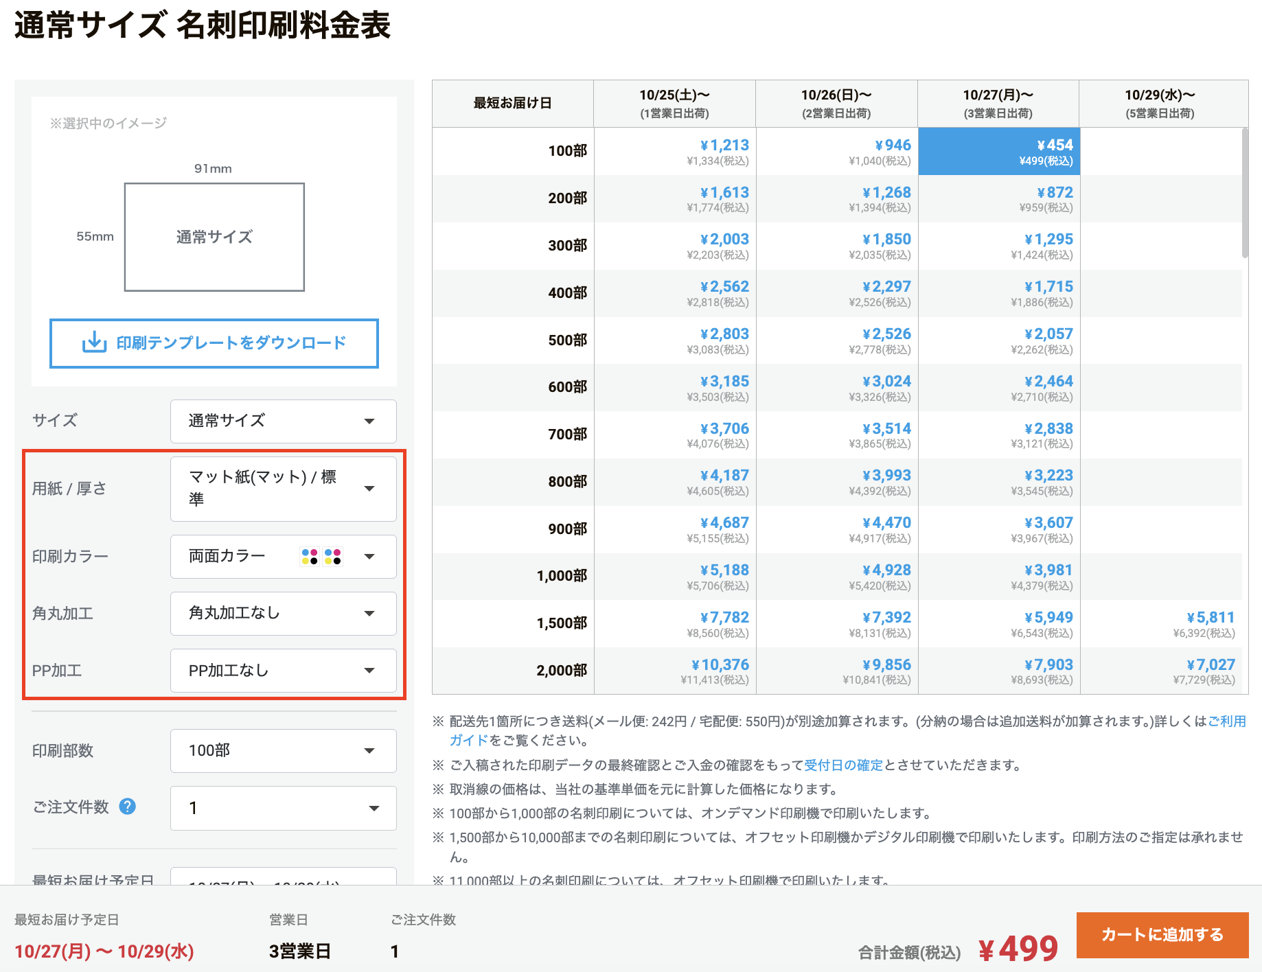
Task: Click 印刷テンプレートをダウンロード button
Action: 214,343
